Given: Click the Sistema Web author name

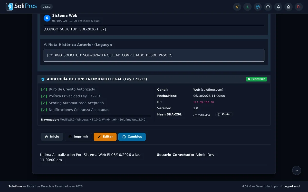Looking at the screenshot, I should pos(65,16).
